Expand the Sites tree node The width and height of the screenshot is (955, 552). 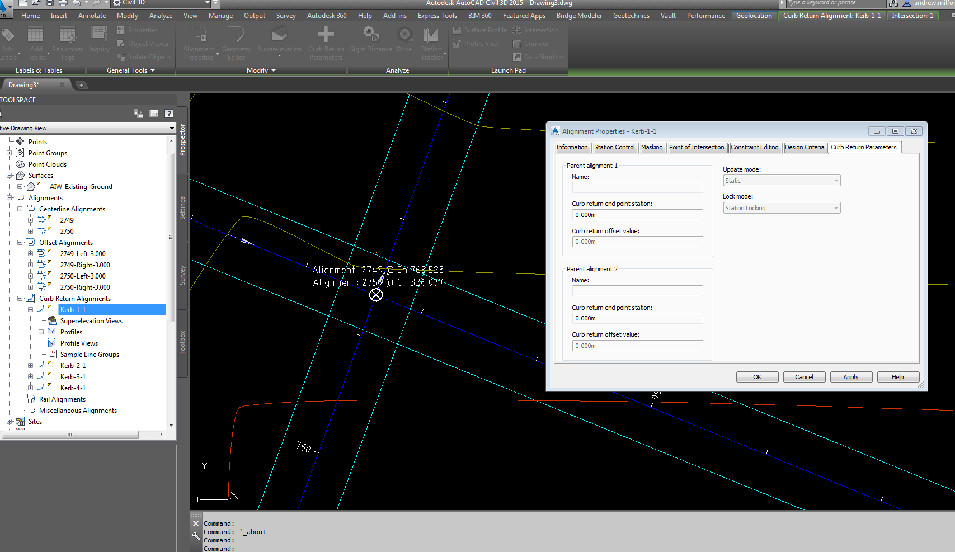(x=9, y=422)
